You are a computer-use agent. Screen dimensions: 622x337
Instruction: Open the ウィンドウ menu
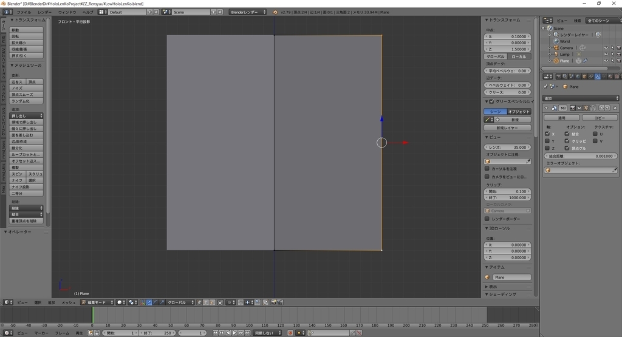[67, 12]
